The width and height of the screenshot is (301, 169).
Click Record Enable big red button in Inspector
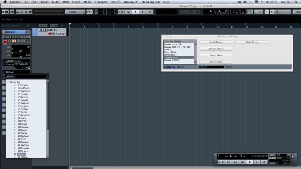pos(5,42)
